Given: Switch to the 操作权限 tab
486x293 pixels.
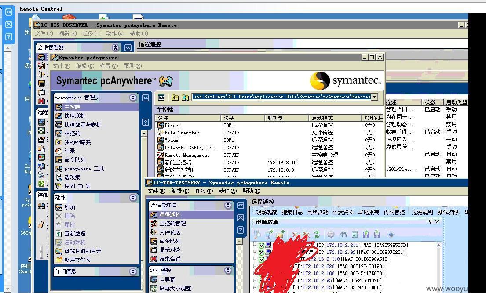Looking at the screenshot, I should coord(448,212).
